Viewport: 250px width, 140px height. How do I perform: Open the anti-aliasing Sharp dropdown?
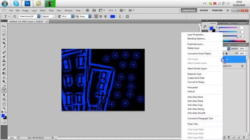click(x=90, y=16)
